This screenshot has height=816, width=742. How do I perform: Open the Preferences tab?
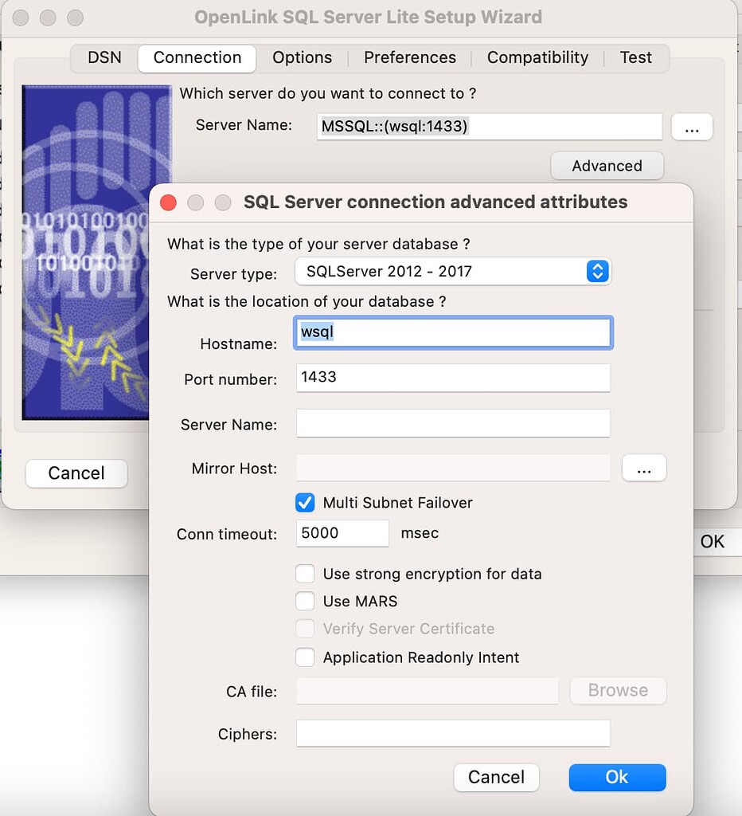point(410,57)
